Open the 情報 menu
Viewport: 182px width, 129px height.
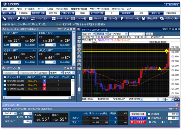point(19,9)
